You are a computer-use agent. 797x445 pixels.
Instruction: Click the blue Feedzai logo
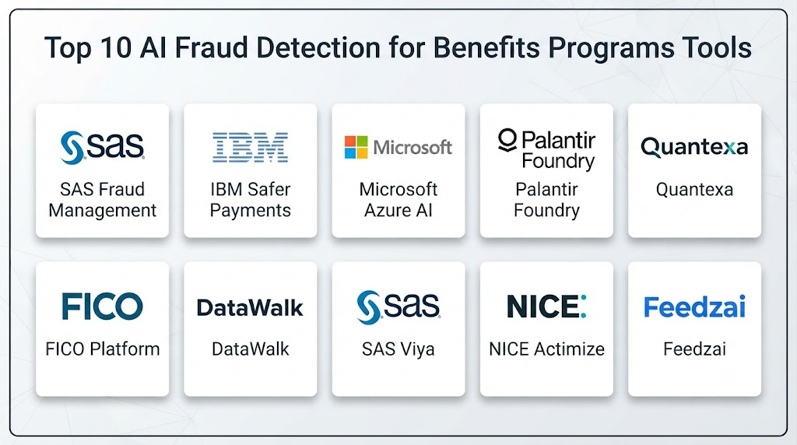point(694,307)
